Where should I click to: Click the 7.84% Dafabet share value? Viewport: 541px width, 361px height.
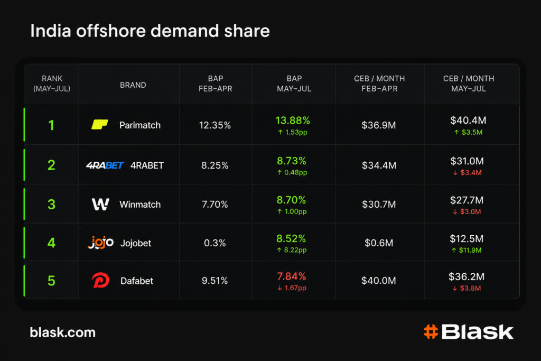pyautogui.click(x=292, y=276)
